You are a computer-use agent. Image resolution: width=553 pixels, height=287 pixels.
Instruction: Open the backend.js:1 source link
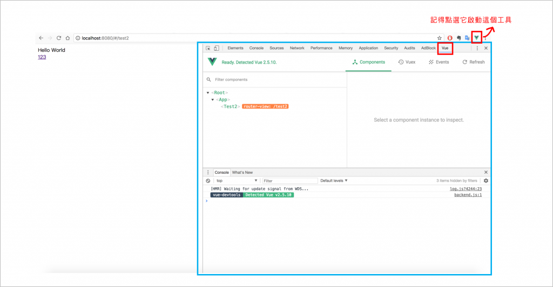pyautogui.click(x=468, y=195)
